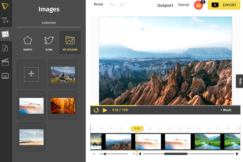Open the Images panel sidebar icon
This screenshot has width=243, height=162.
[5, 34]
